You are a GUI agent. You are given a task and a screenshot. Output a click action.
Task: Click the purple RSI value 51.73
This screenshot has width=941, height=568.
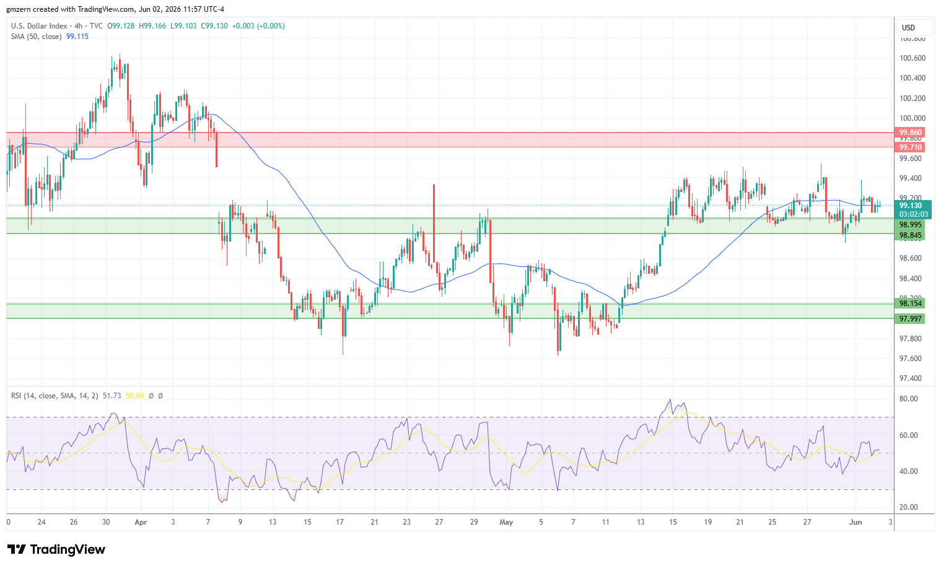click(112, 395)
